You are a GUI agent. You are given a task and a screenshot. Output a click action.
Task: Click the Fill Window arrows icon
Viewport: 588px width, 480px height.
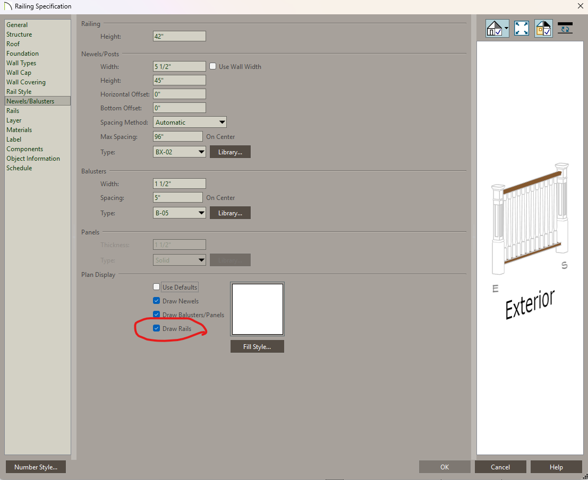pos(522,29)
